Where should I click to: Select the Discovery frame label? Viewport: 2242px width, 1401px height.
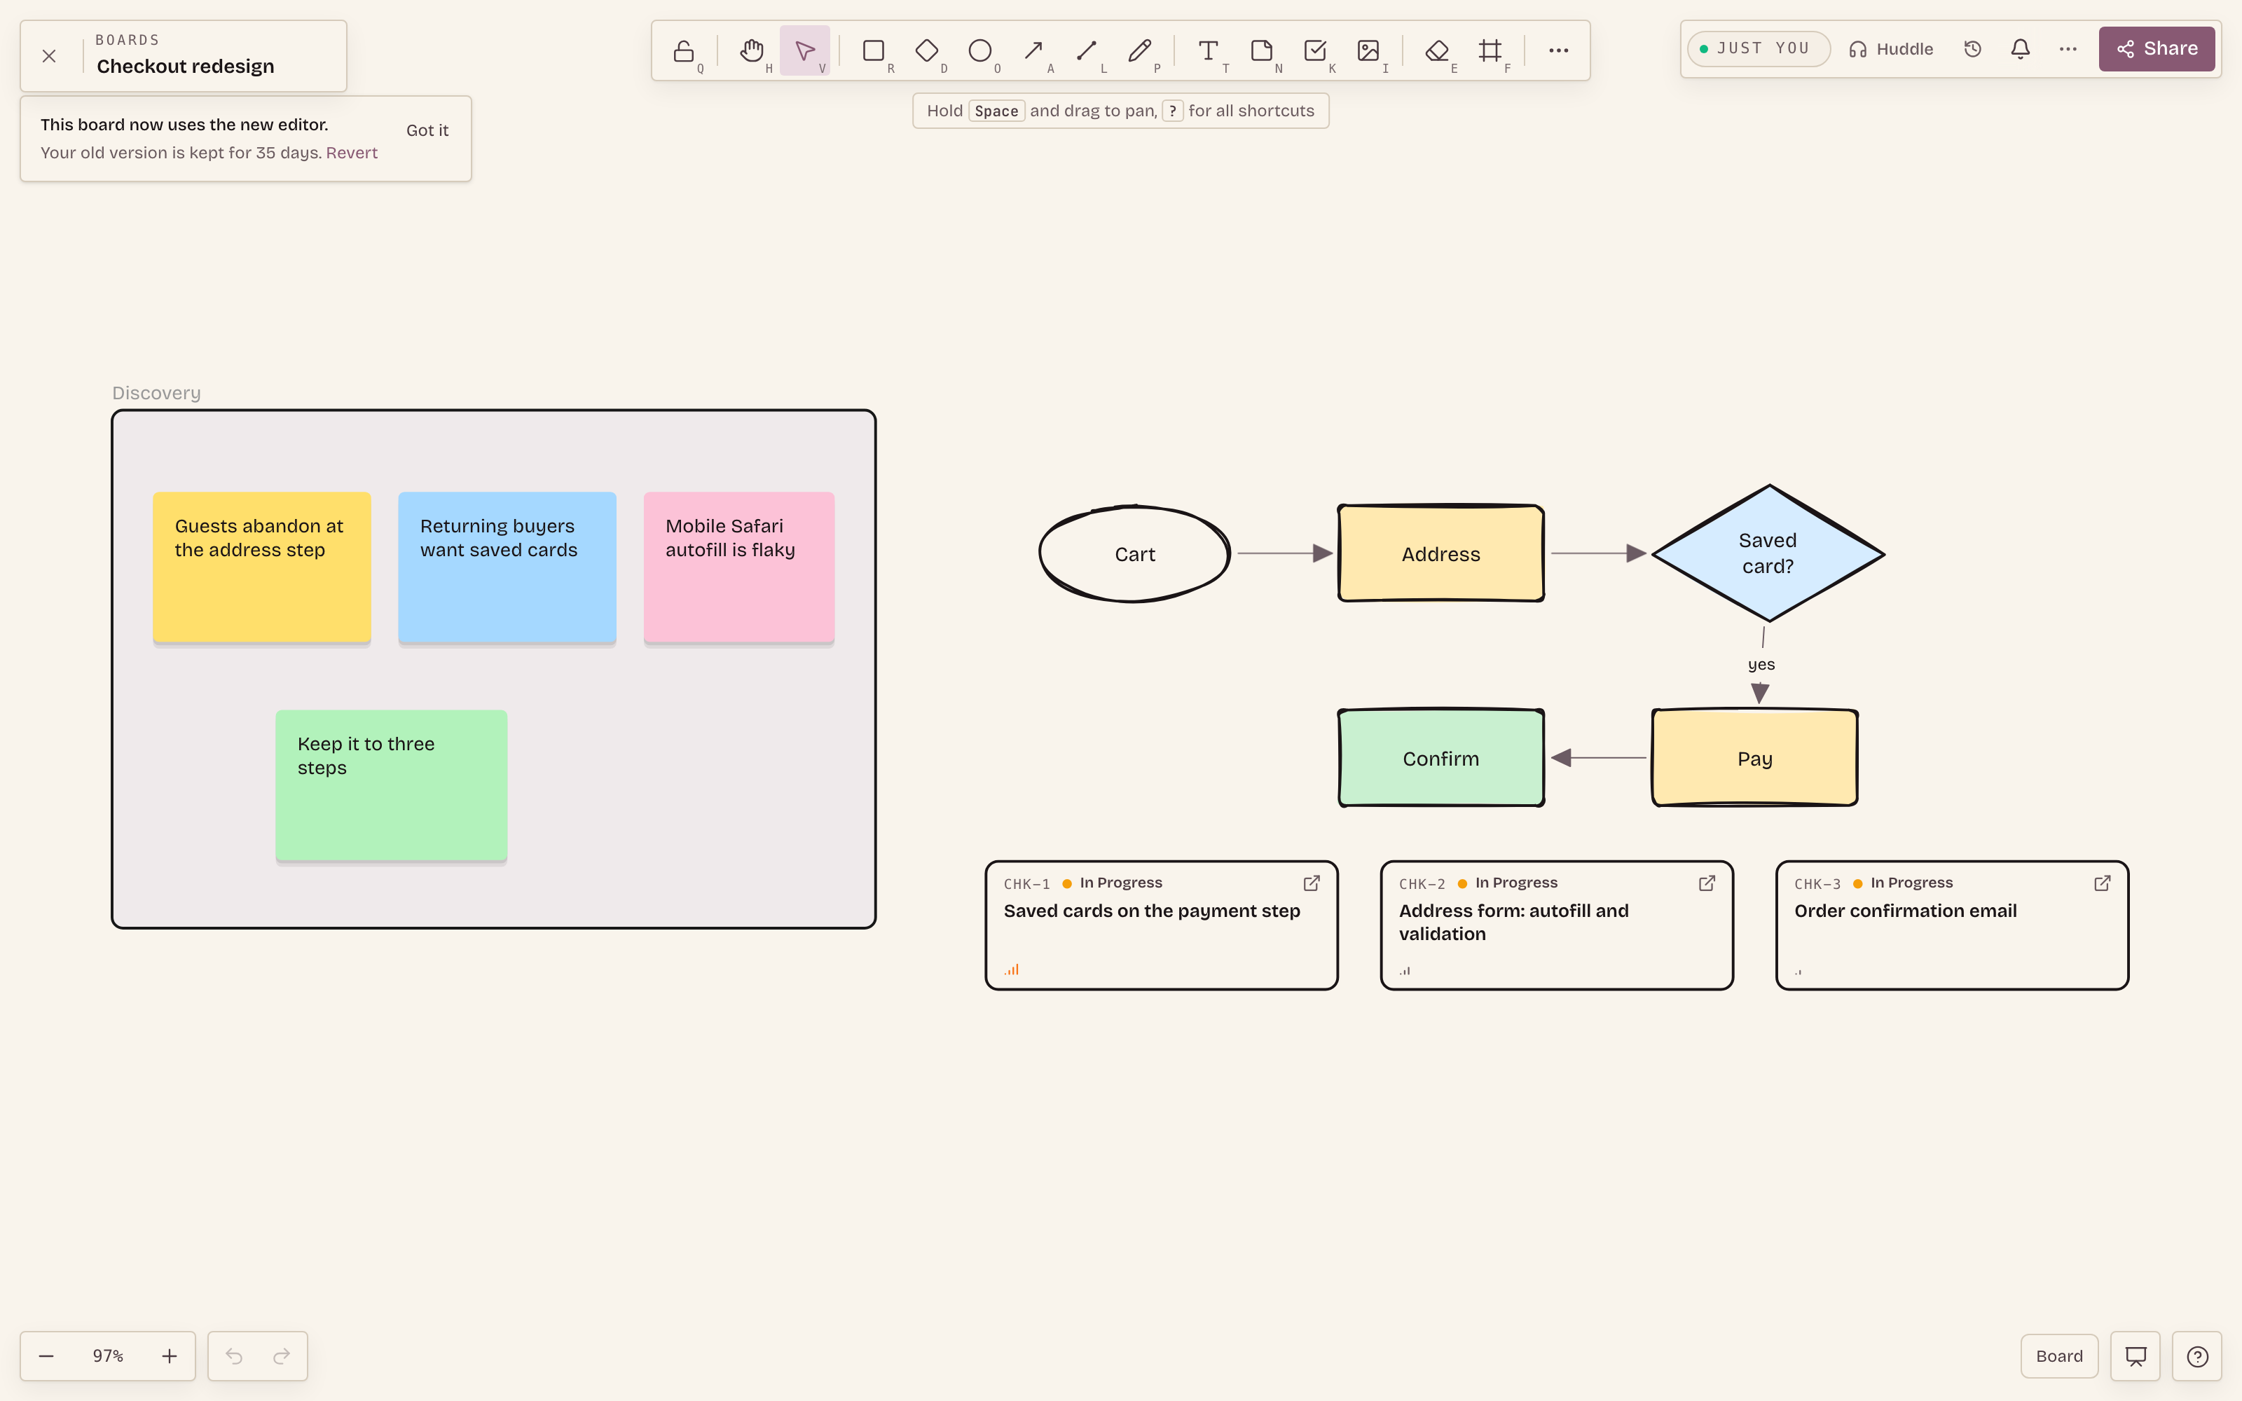(x=156, y=393)
